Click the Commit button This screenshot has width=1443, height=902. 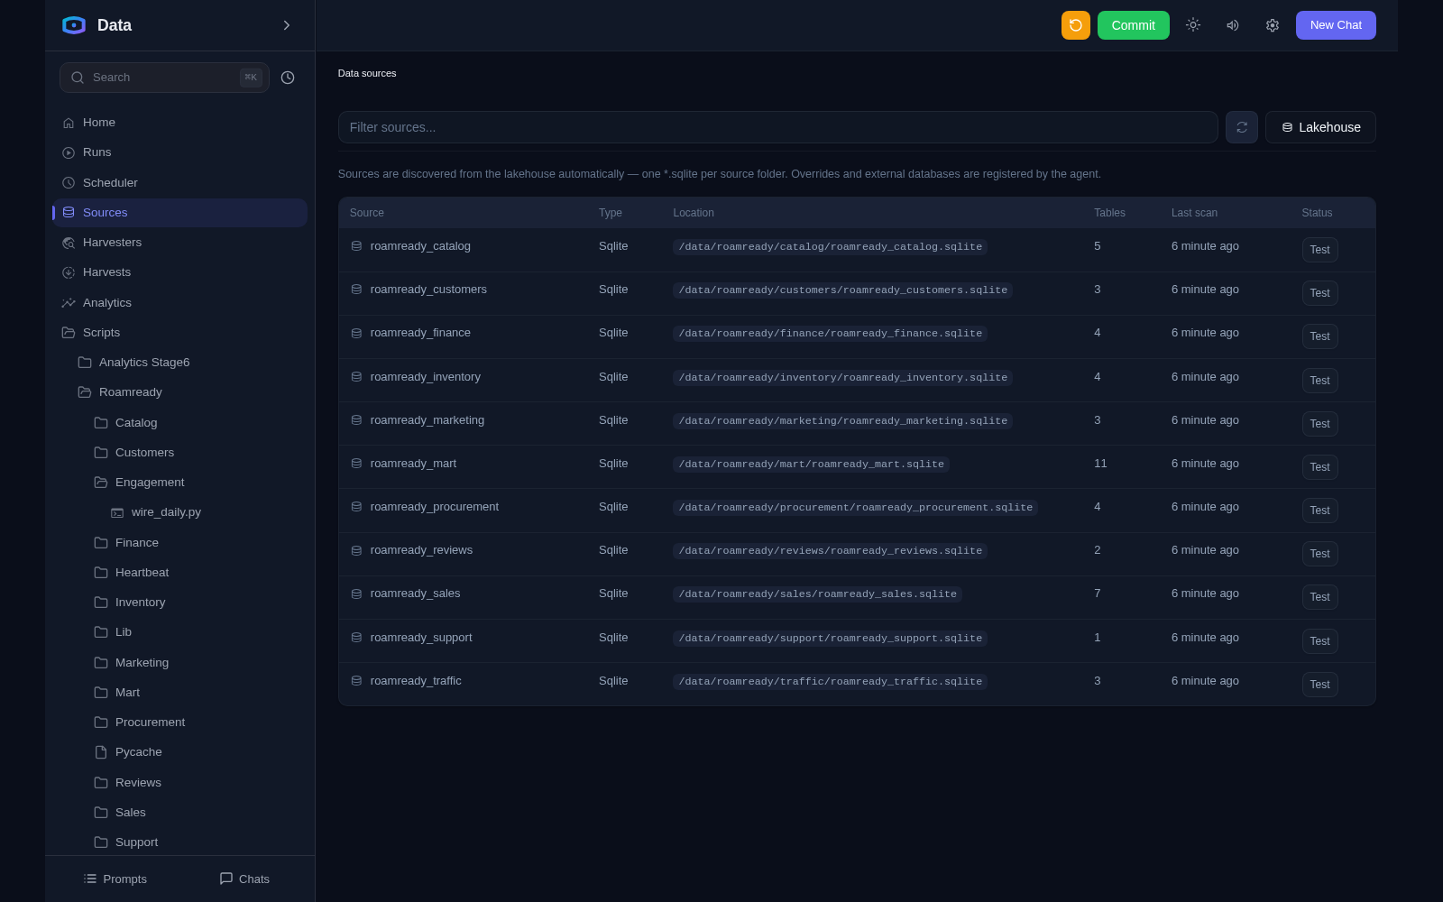[1133, 25]
